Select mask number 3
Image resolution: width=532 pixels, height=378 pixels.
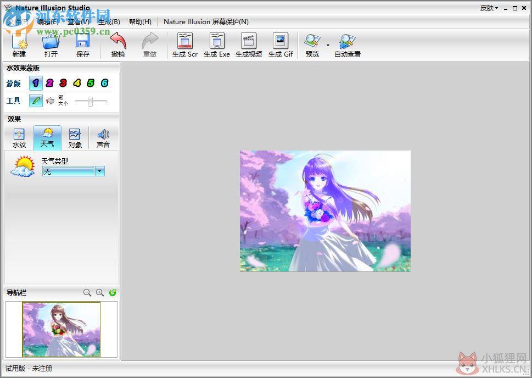point(63,83)
